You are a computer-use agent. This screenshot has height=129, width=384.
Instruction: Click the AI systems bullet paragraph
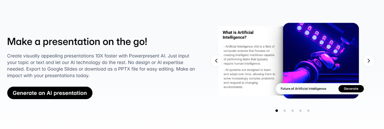(x=249, y=78)
